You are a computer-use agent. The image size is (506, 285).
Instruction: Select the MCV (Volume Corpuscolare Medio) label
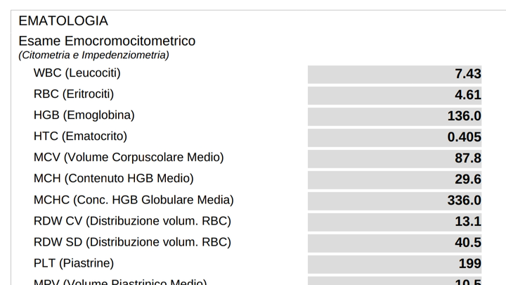pyautogui.click(x=129, y=157)
